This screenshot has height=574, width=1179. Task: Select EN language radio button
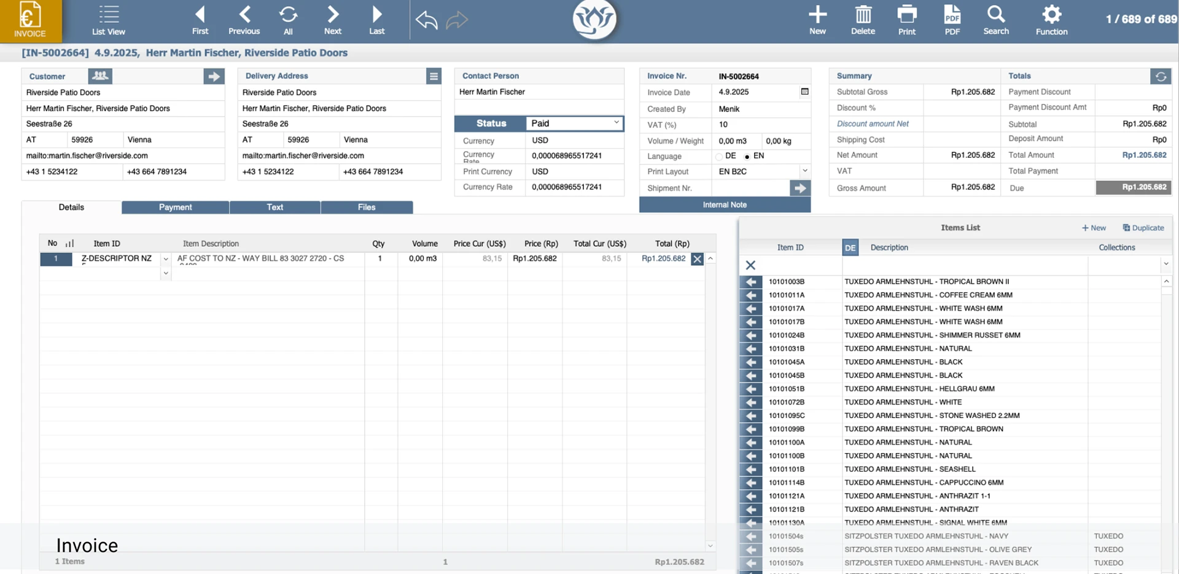pos(747,157)
